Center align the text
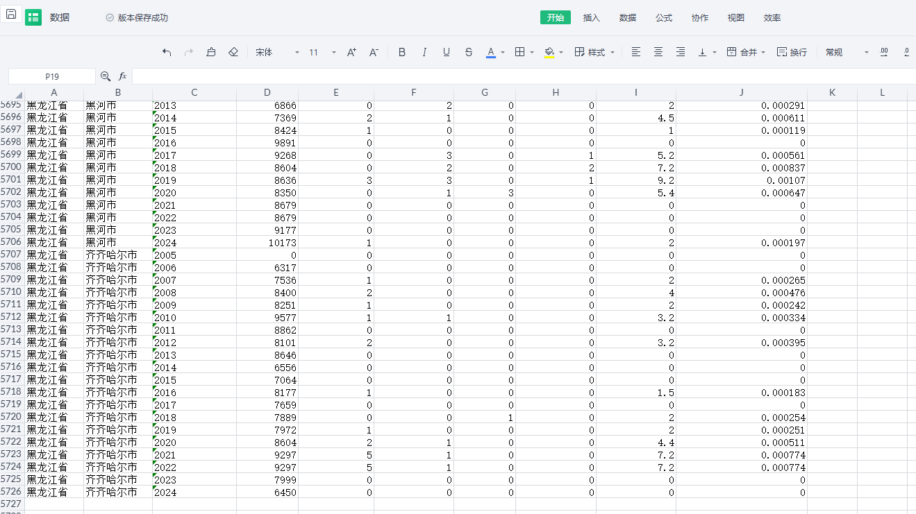The image size is (916, 514). (658, 52)
